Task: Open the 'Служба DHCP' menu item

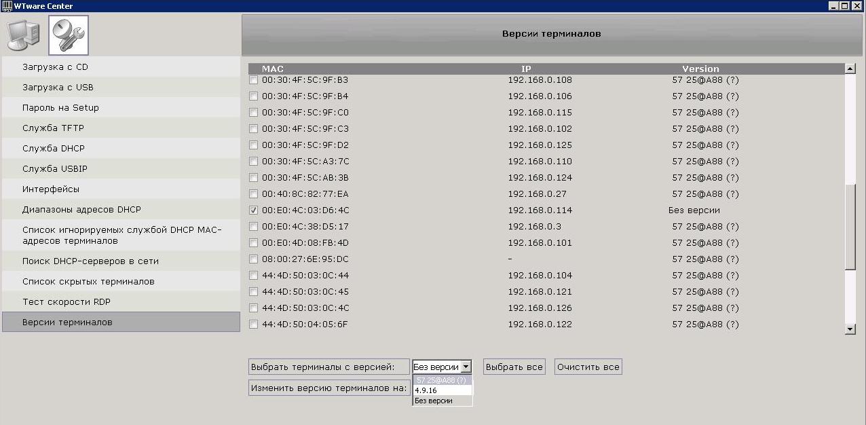Action: (x=54, y=148)
